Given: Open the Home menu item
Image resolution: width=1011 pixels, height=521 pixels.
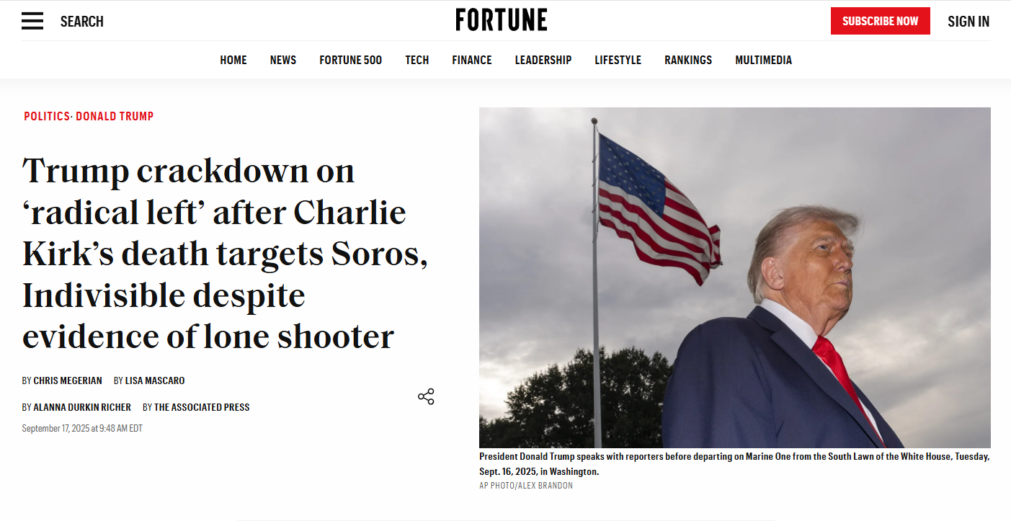Looking at the screenshot, I should pos(233,61).
